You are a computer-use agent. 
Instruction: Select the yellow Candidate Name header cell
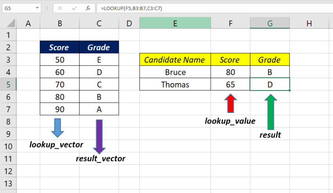[175, 60]
